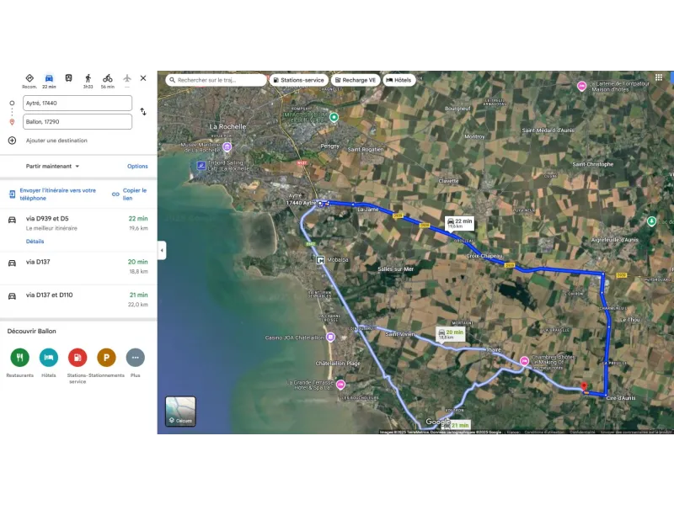Select route via D137 et D110

pyautogui.click(x=78, y=300)
